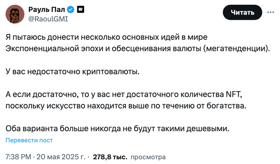Click the word просмотра after the count
Viewport: 280px width, 164px height.
[x=148, y=157]
